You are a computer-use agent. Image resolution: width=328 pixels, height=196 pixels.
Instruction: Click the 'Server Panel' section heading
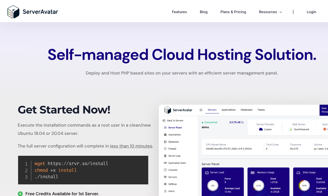[x=210, y=164]
